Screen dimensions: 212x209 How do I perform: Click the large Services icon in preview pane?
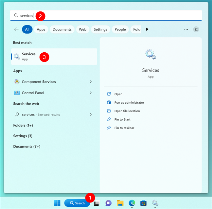(x=150, y=54)
